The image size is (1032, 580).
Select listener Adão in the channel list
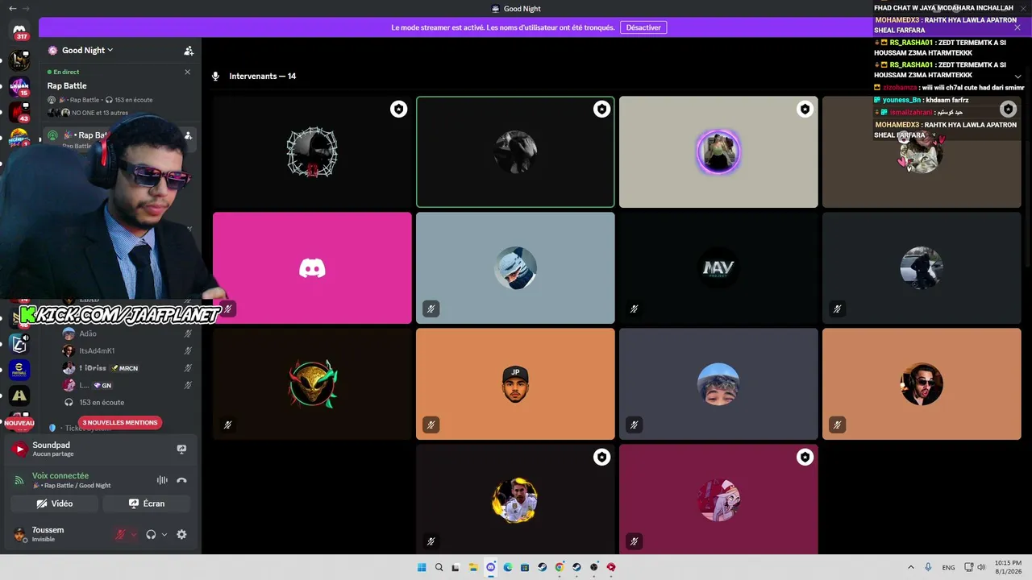128,333
